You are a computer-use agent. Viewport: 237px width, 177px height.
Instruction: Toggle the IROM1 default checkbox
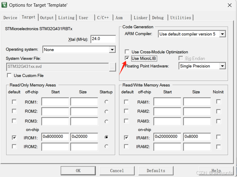tap(14, 137)
